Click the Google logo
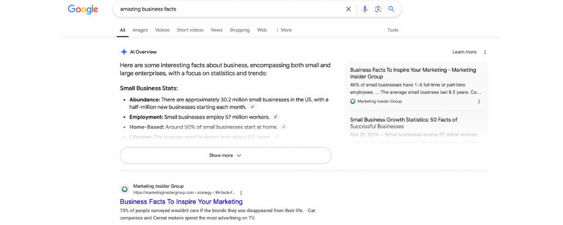 [x=83, y=10]
